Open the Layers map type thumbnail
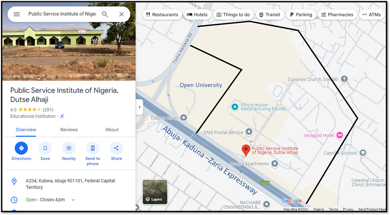 click(x=155, y=192)
